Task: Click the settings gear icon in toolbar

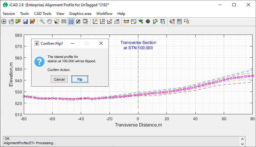Action: [4, 21]
